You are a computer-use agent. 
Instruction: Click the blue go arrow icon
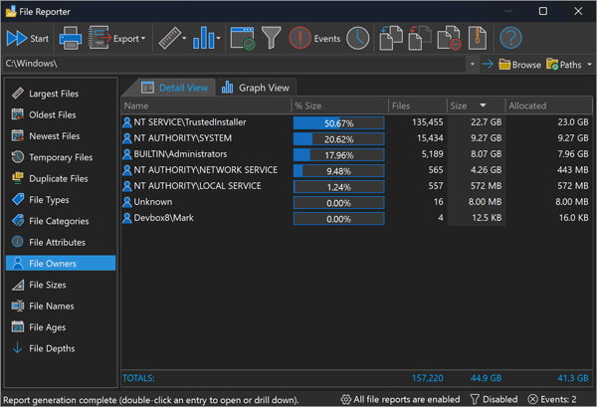point(488,64)
